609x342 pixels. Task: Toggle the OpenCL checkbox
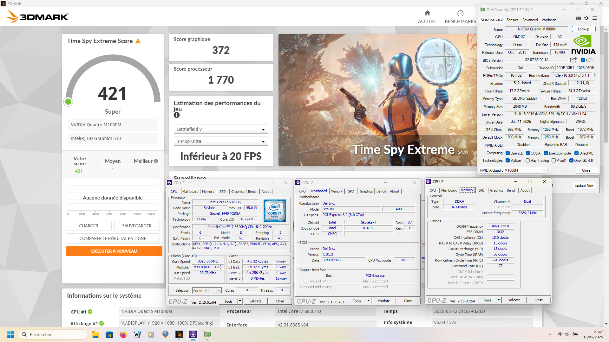coord(507,153)
